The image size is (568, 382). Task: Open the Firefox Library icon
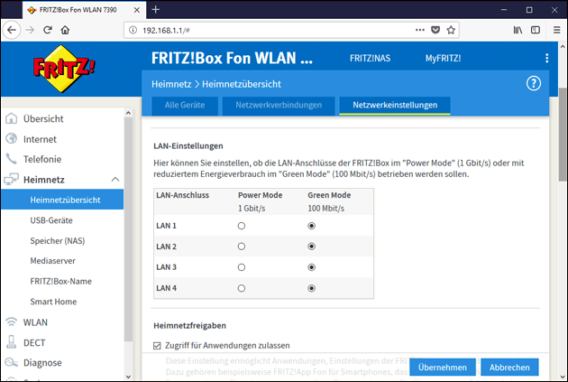(518, 30)
